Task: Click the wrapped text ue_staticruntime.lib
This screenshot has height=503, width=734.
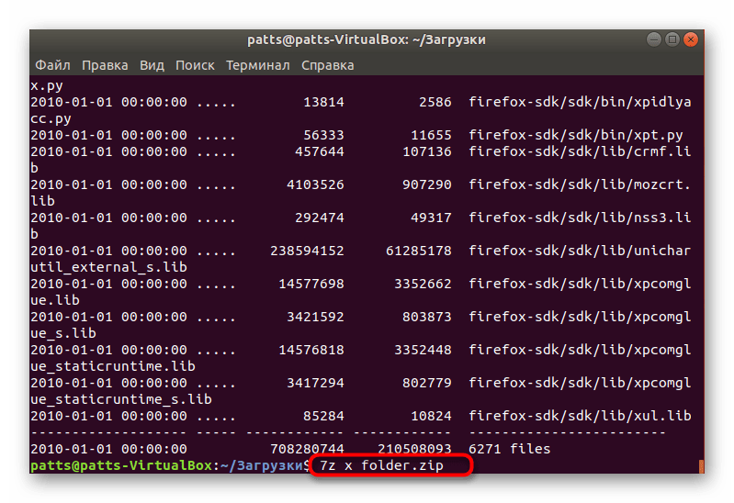Action: [113, 366]
